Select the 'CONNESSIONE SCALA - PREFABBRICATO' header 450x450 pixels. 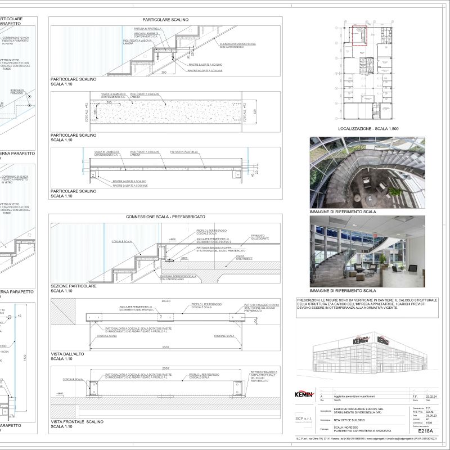pyautogui.click(x=165, y=217)
